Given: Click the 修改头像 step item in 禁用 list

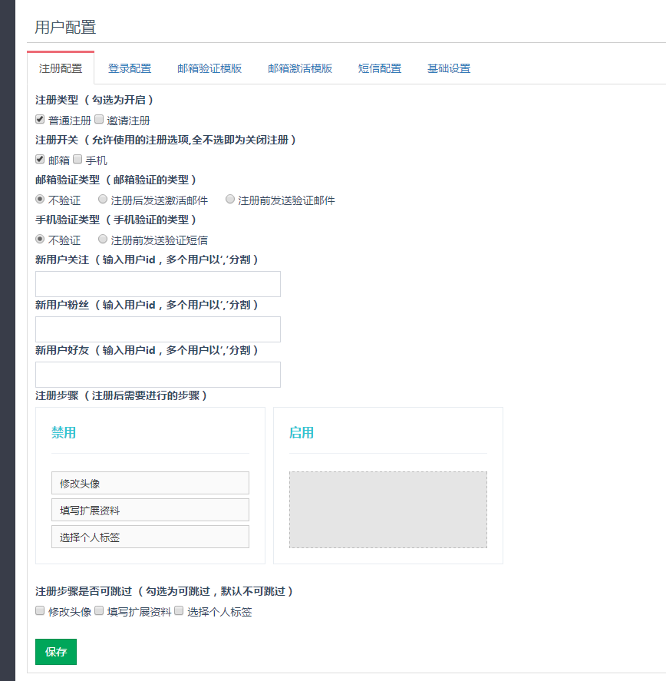Looking at the screenshot, I should tap(150, 483).
